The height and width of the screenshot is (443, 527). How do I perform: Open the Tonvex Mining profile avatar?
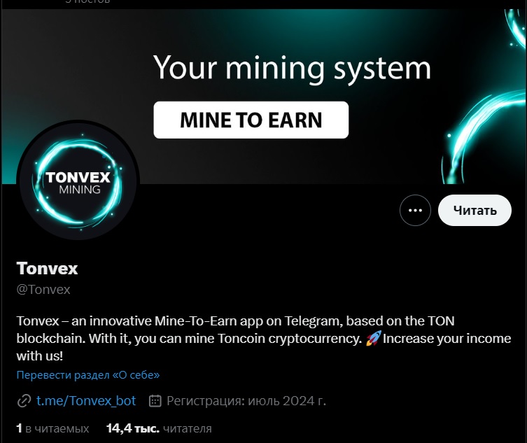point(78,180)
